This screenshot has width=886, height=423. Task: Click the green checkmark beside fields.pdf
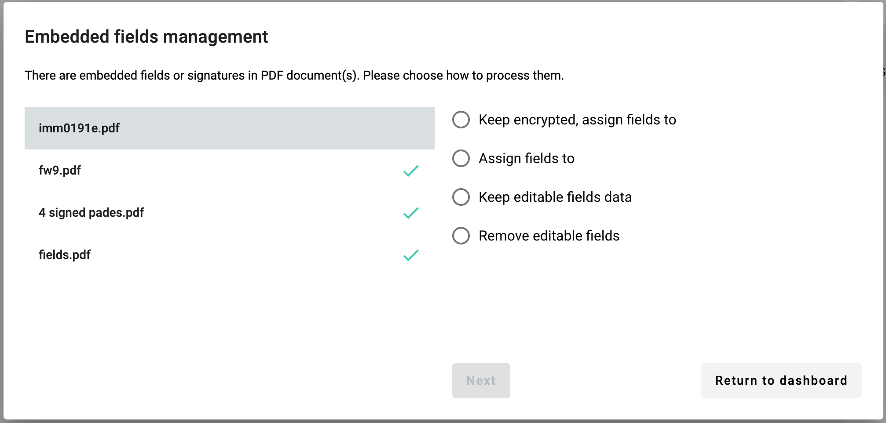click(411, 255)
